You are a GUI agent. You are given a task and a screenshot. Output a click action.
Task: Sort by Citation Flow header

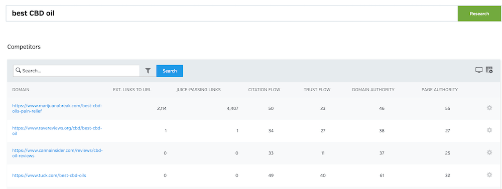[264, 90]
